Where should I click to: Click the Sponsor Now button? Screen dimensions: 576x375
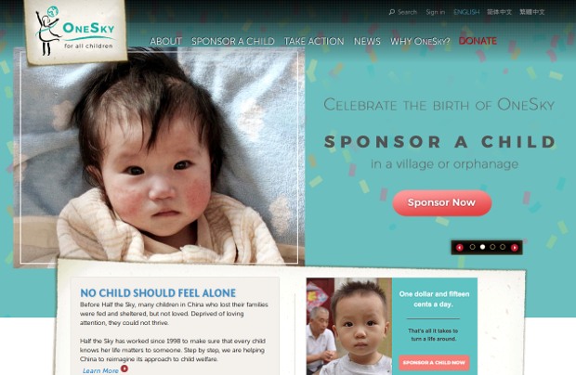(x=442, y=202)
